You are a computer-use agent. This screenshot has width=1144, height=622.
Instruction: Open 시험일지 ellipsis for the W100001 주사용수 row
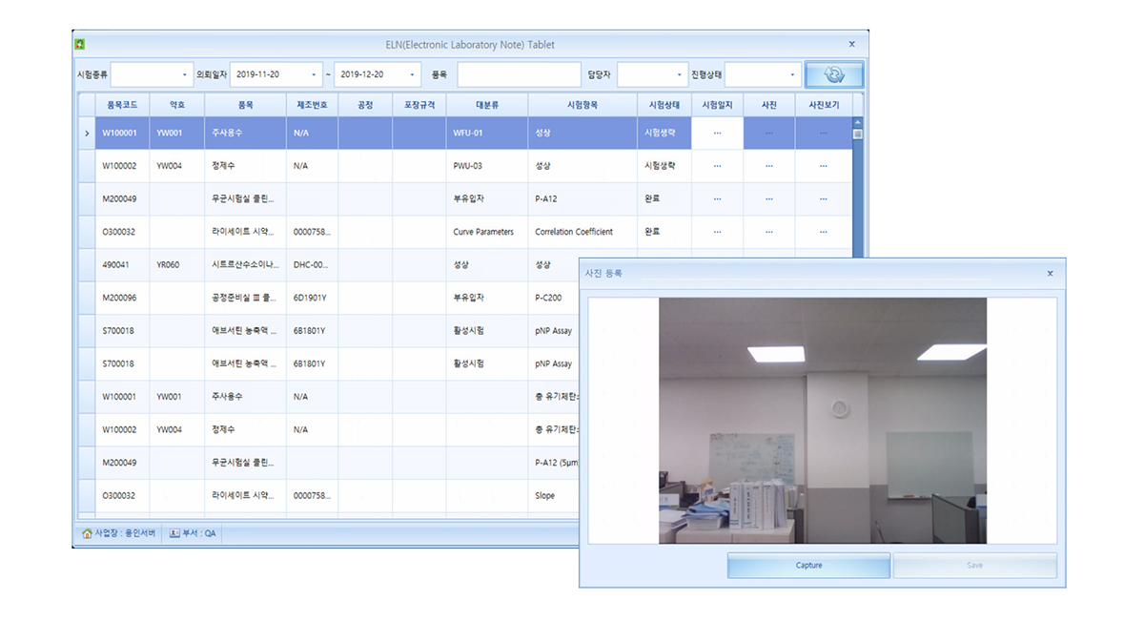pos(717,133)
